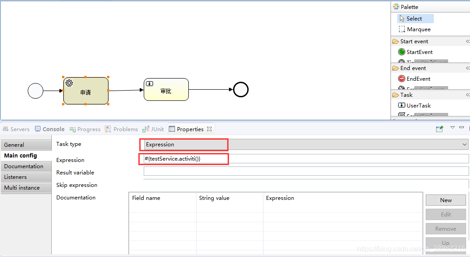Image resolution: width=470 pixels, height=257 pixels.
Task: Click the gear icon on 申请 task
Action: [x=69, y=83]
